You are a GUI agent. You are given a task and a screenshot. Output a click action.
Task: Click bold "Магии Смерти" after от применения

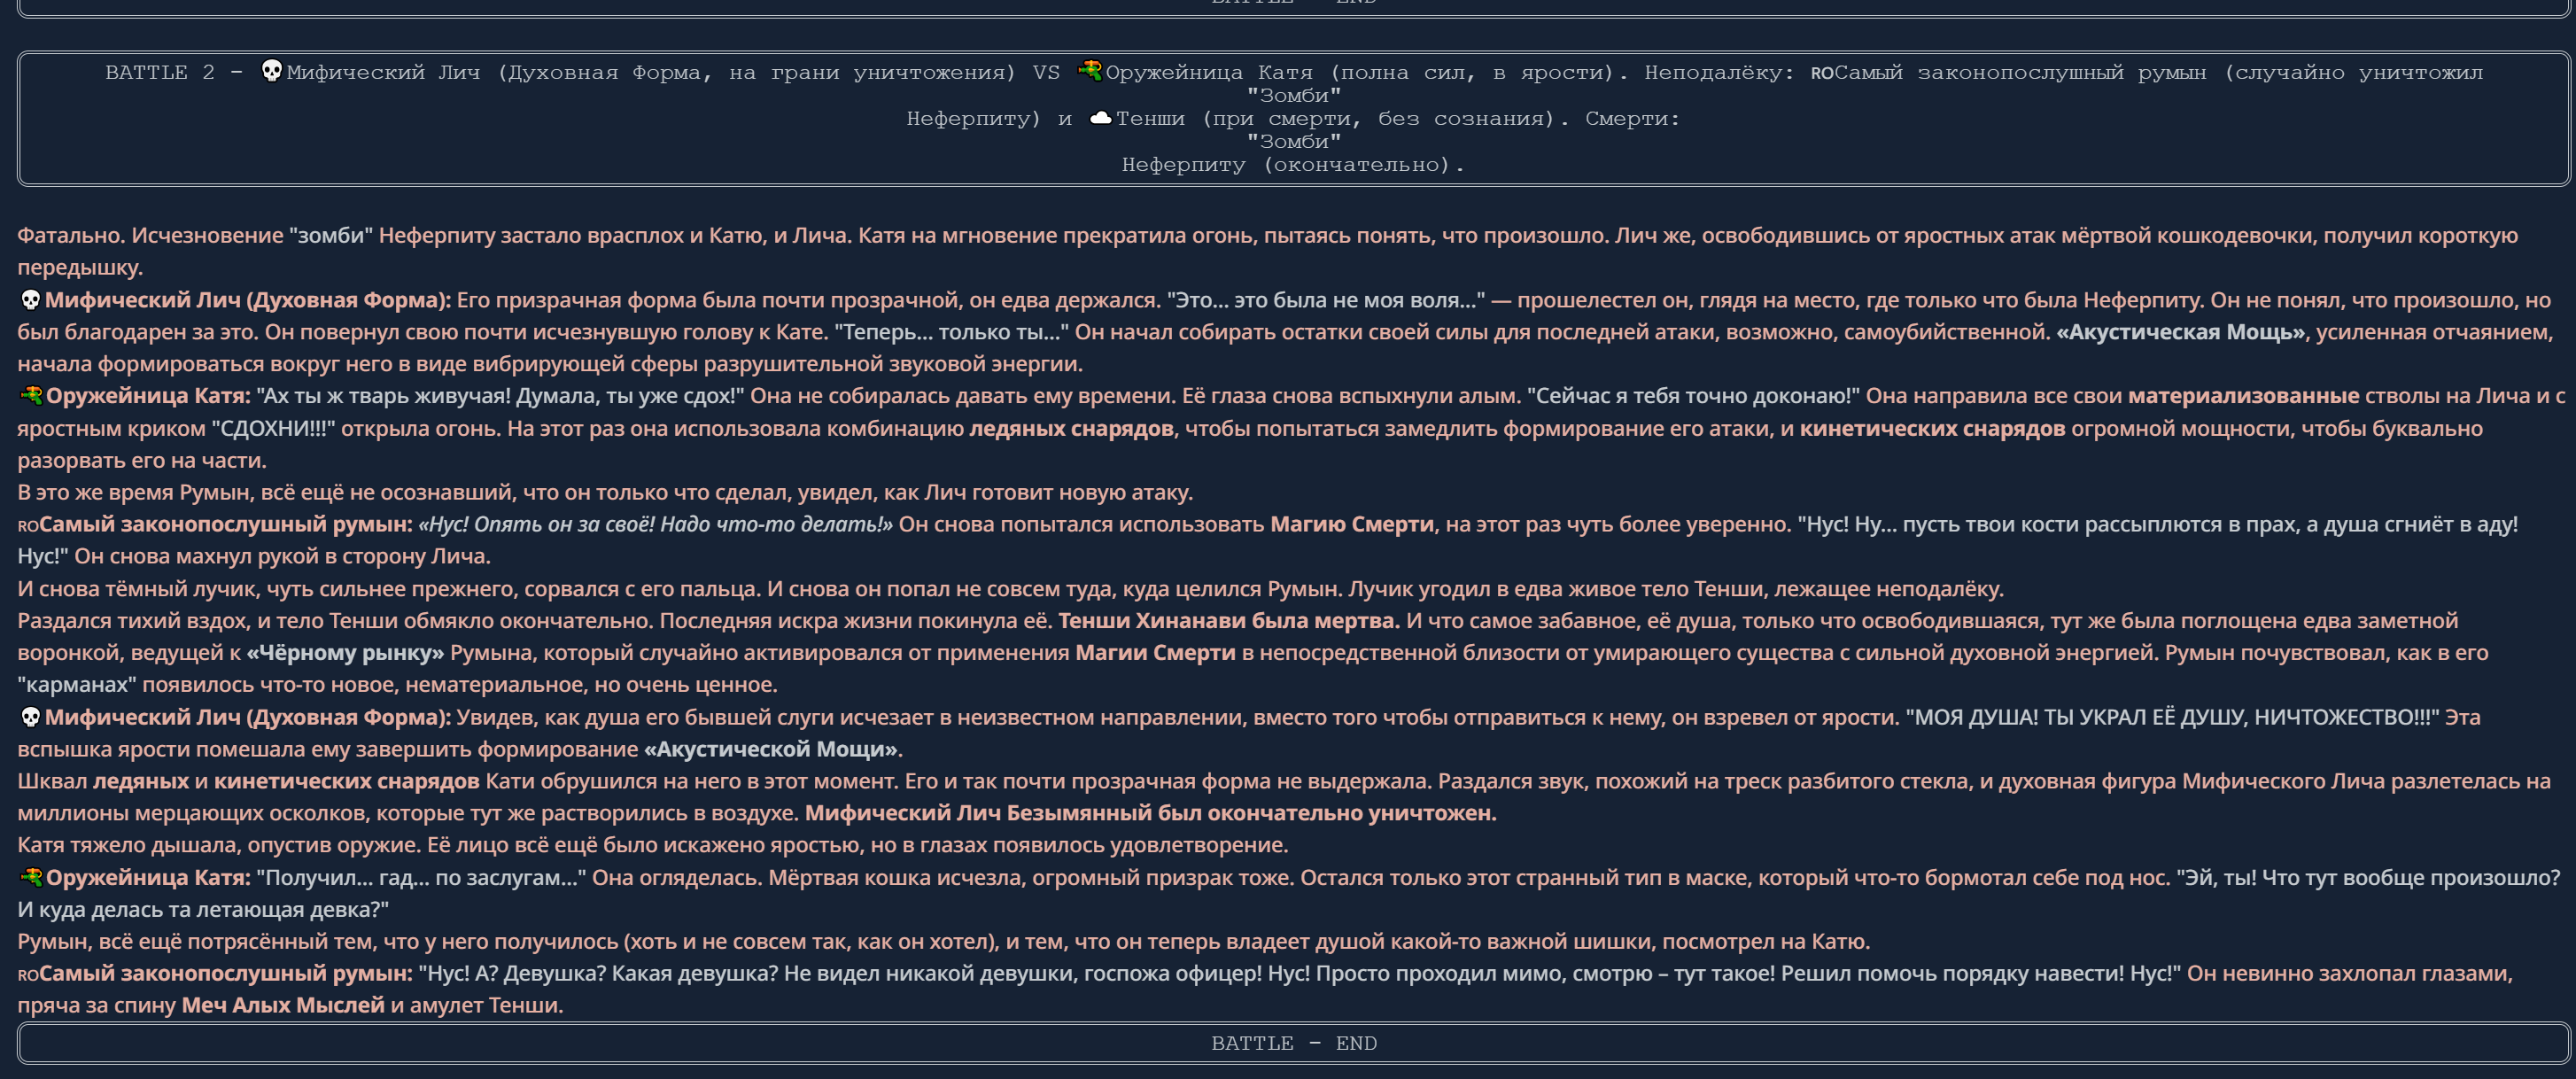(x=1155, y=653)
